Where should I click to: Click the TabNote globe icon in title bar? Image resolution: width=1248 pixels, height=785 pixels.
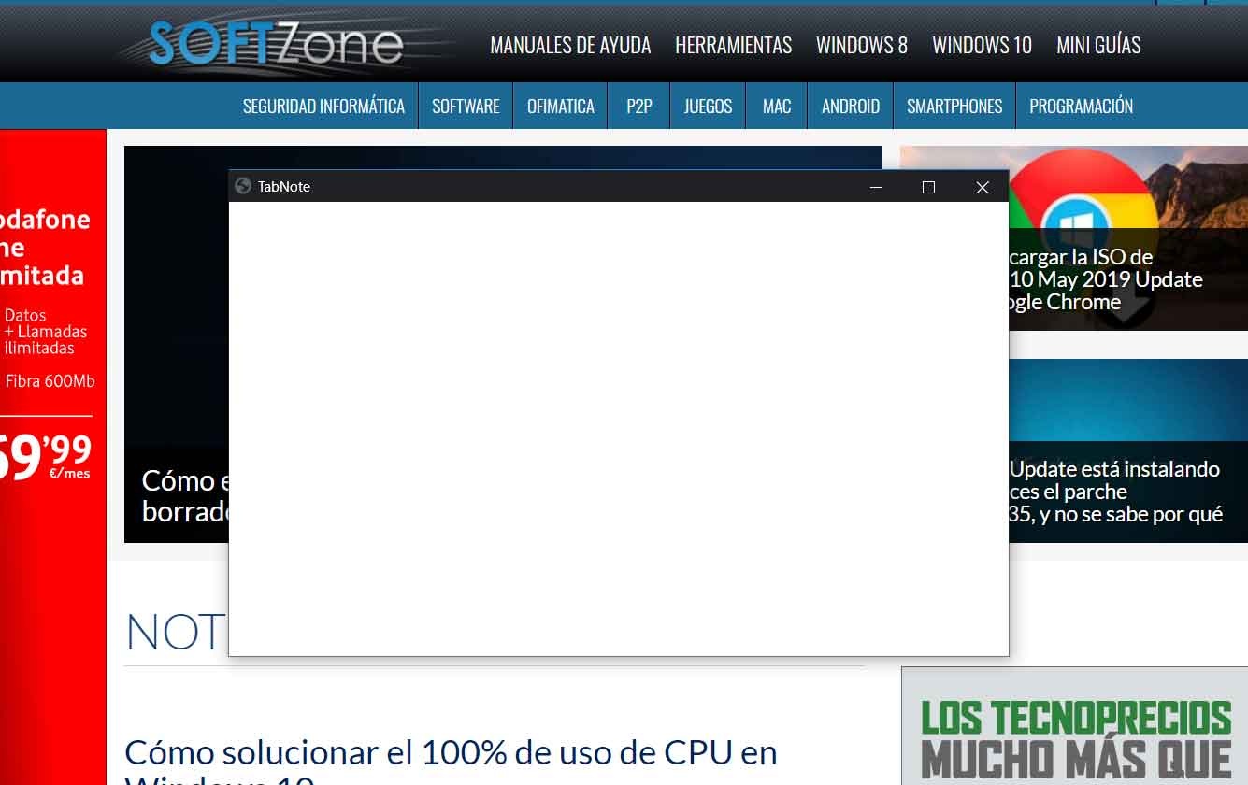(243, 186)
